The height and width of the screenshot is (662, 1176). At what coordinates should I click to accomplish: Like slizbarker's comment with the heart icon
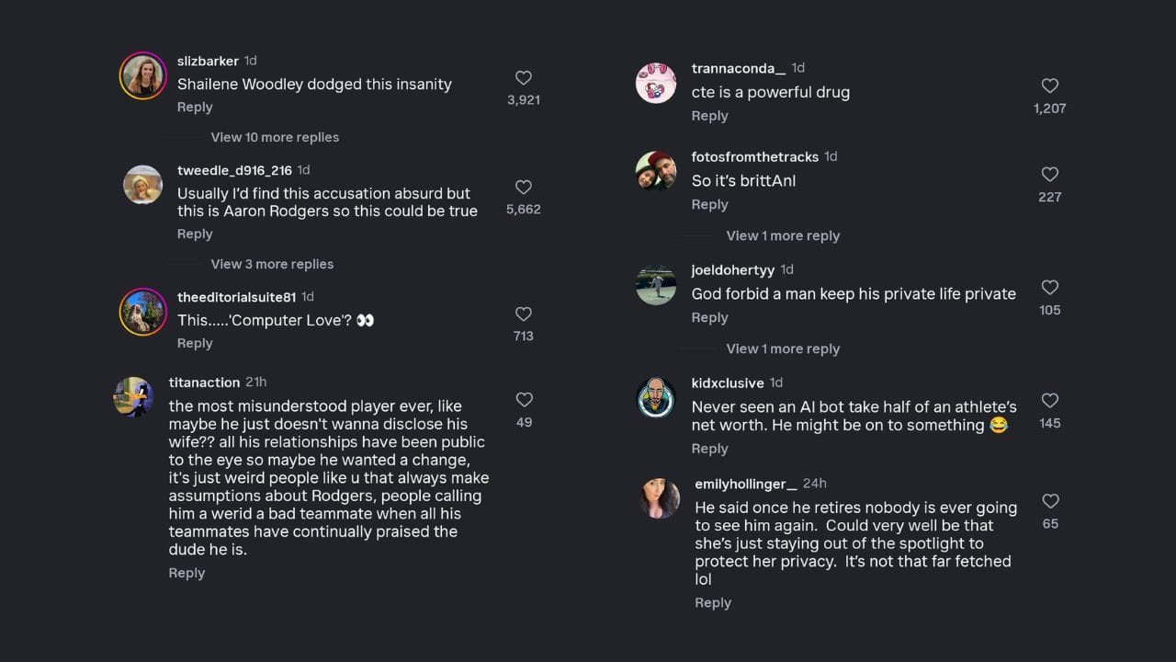(x=524, y=78)
